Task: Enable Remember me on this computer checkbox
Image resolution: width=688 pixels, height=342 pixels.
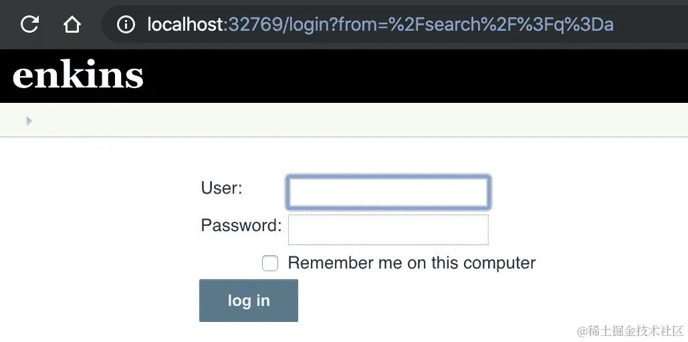Action: (270, 264)
